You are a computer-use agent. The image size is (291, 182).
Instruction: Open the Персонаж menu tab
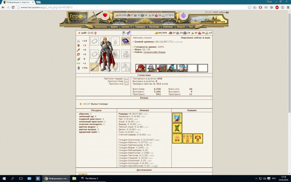(101, 27)
